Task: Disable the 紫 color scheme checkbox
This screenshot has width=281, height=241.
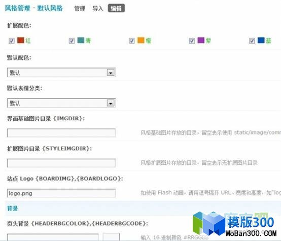Action: click(x=192, y=41)
